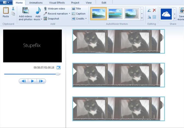
Task: Click the playback seek slider handle
Action: 58,74
